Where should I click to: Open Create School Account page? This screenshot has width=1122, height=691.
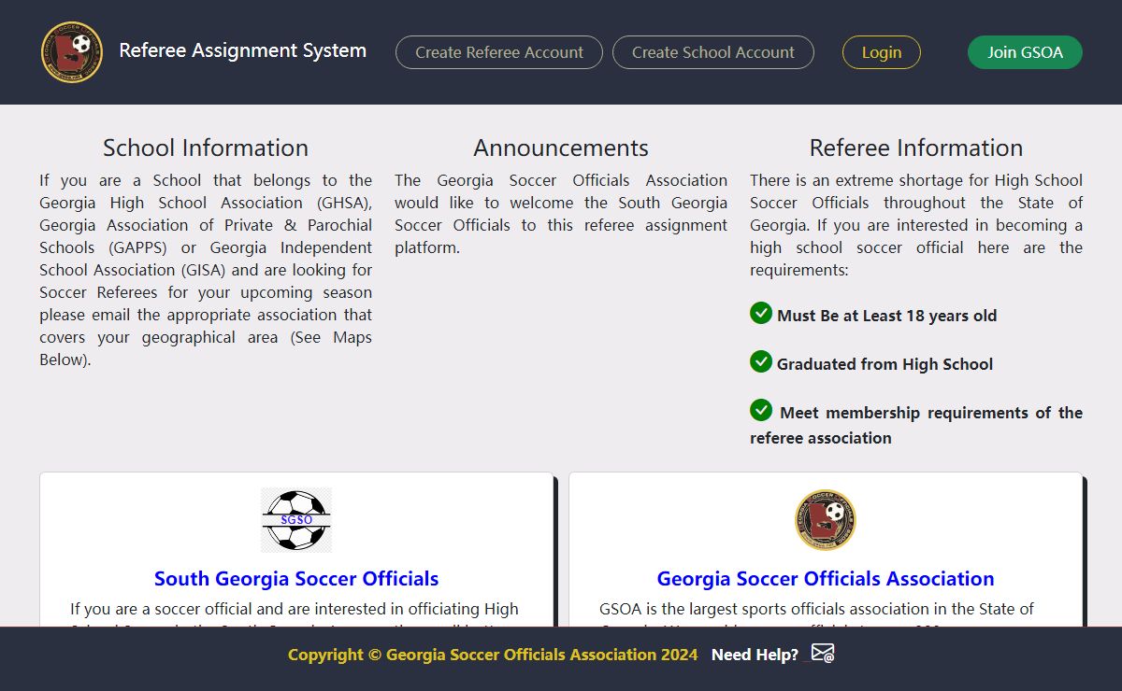click(x=713, y=52)
